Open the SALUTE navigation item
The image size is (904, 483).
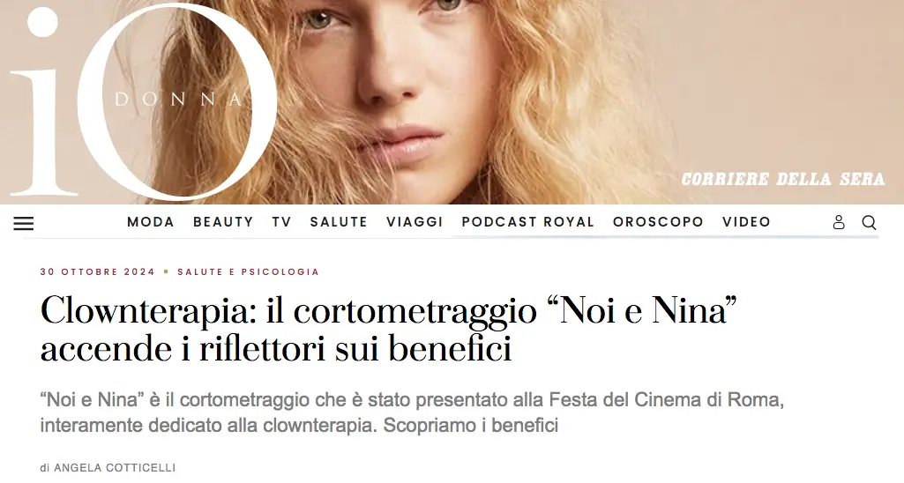339,222
